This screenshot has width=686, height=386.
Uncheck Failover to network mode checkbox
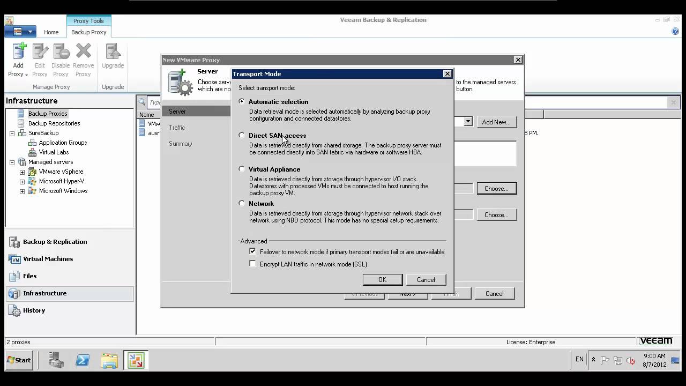[253, 251]
